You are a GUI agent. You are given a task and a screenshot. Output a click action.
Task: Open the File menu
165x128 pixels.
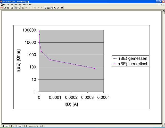[4, 5]
